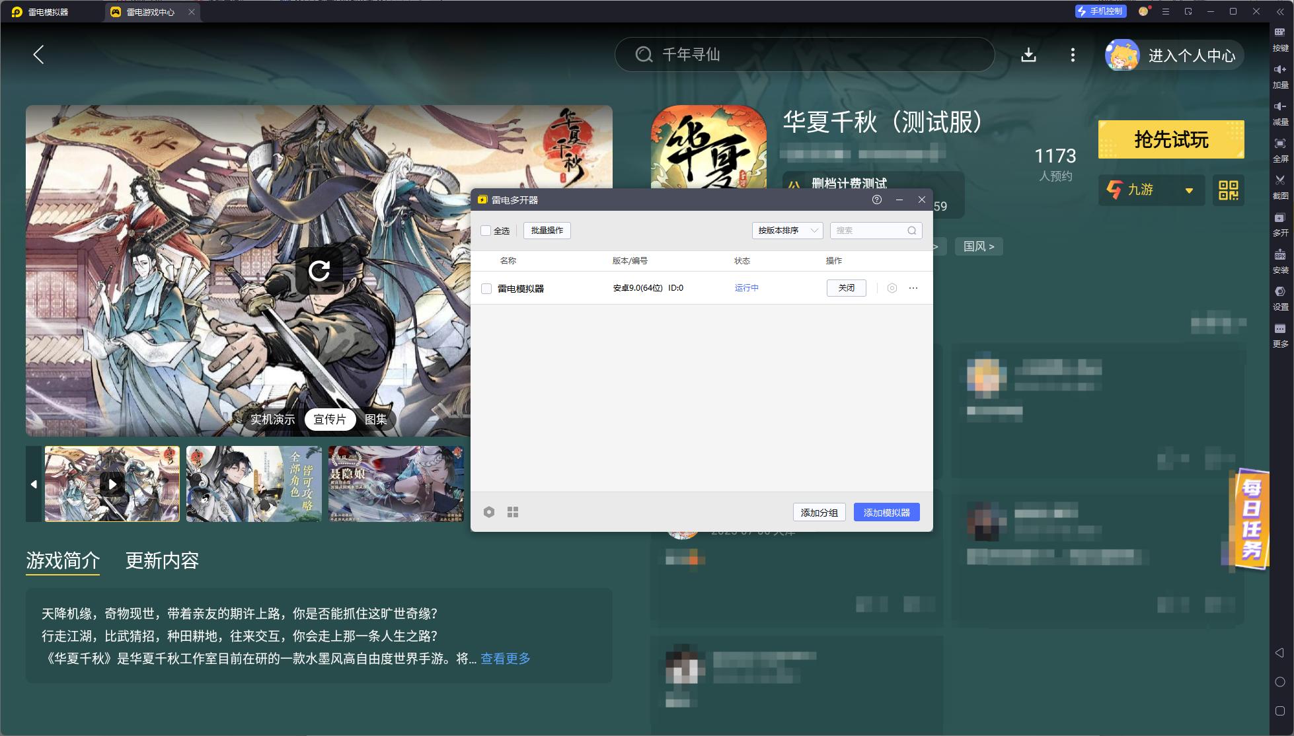This screenshot has width=1294, height=736.
Task: Open the hamburger menu in title bar
Action: pos(1166,11)
